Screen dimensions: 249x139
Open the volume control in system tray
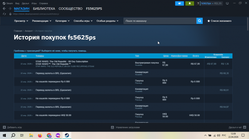point(219,135)
